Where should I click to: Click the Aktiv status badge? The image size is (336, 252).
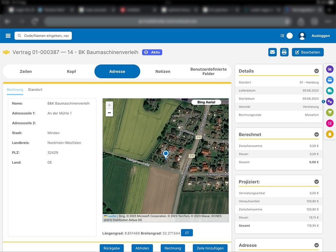coord(152,52)
